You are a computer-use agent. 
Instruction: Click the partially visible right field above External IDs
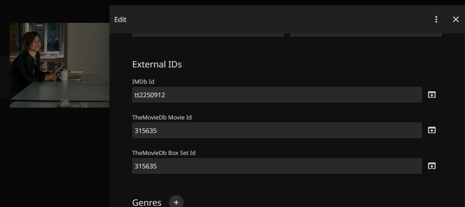[365, 35]
